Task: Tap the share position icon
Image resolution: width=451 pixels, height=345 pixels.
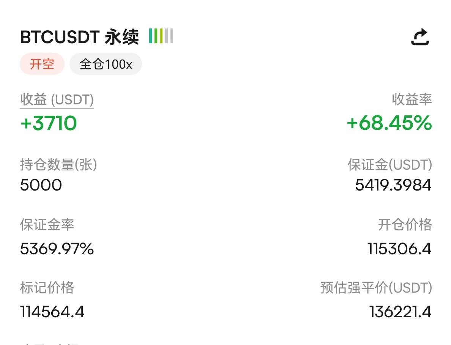Action: coord(420,36)
